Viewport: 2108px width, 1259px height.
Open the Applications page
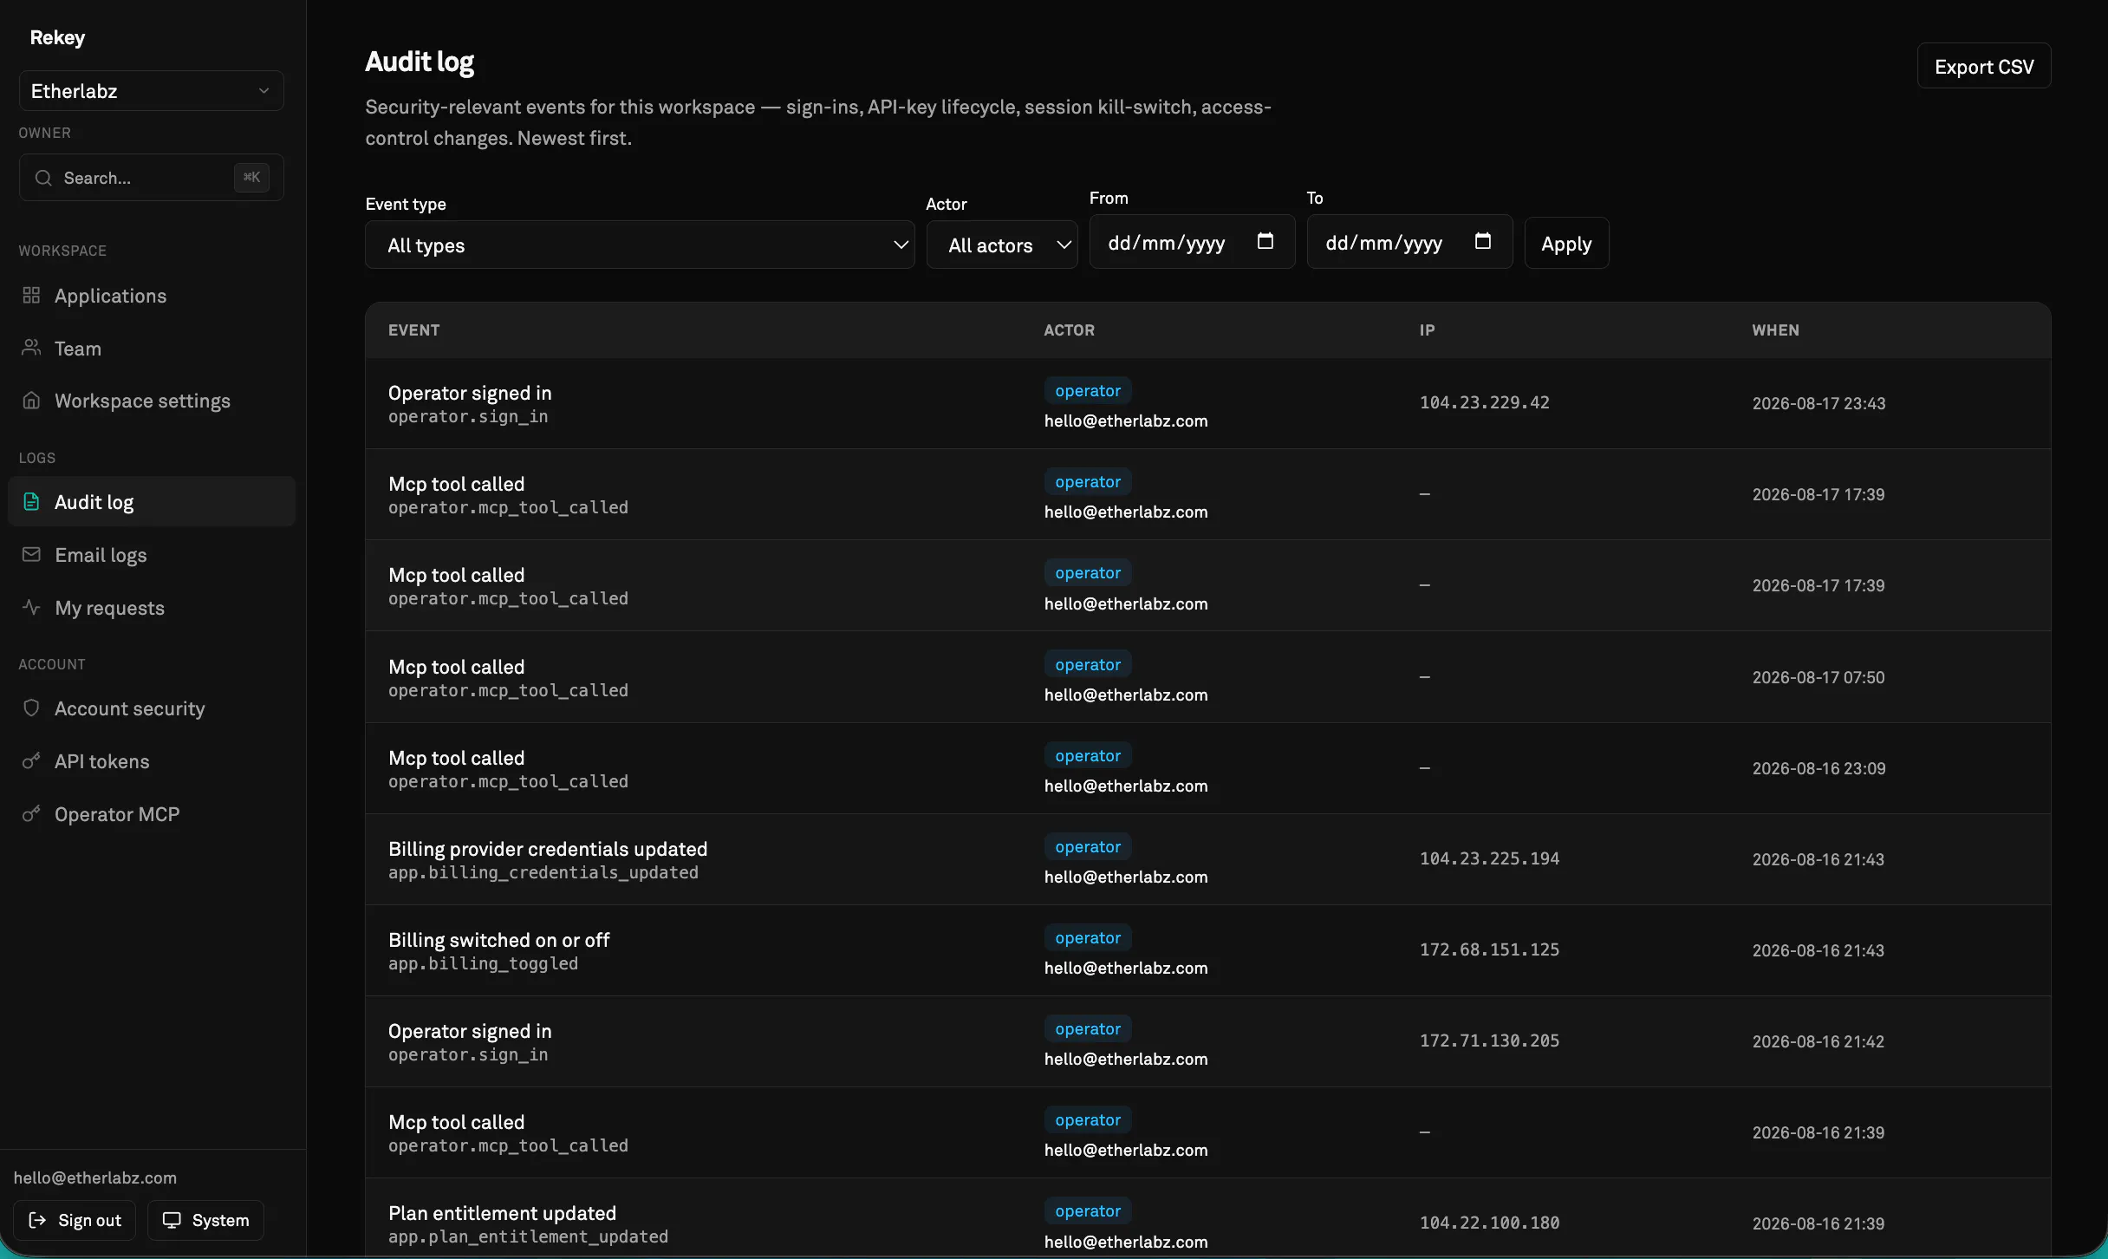pyautogui.click(x=152, y=296)
